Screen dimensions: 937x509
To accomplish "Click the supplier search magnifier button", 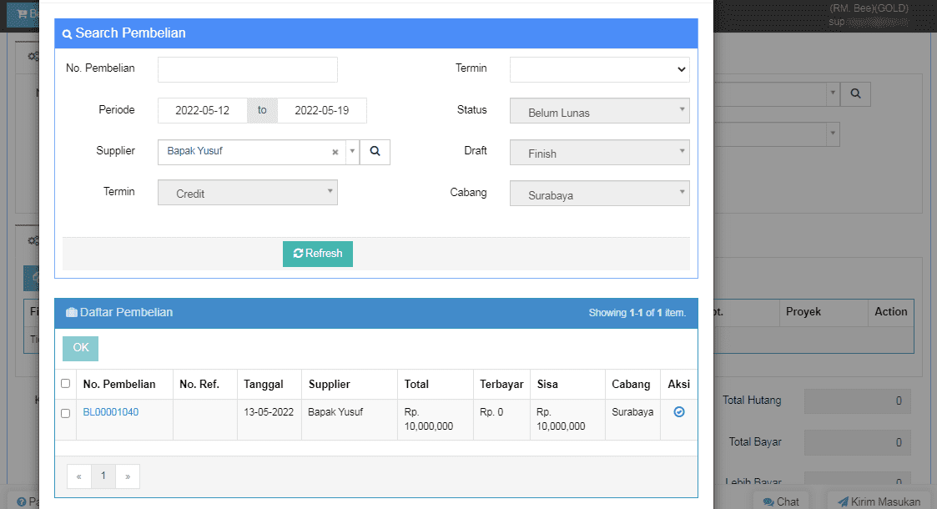I will [x=375, y=152].
